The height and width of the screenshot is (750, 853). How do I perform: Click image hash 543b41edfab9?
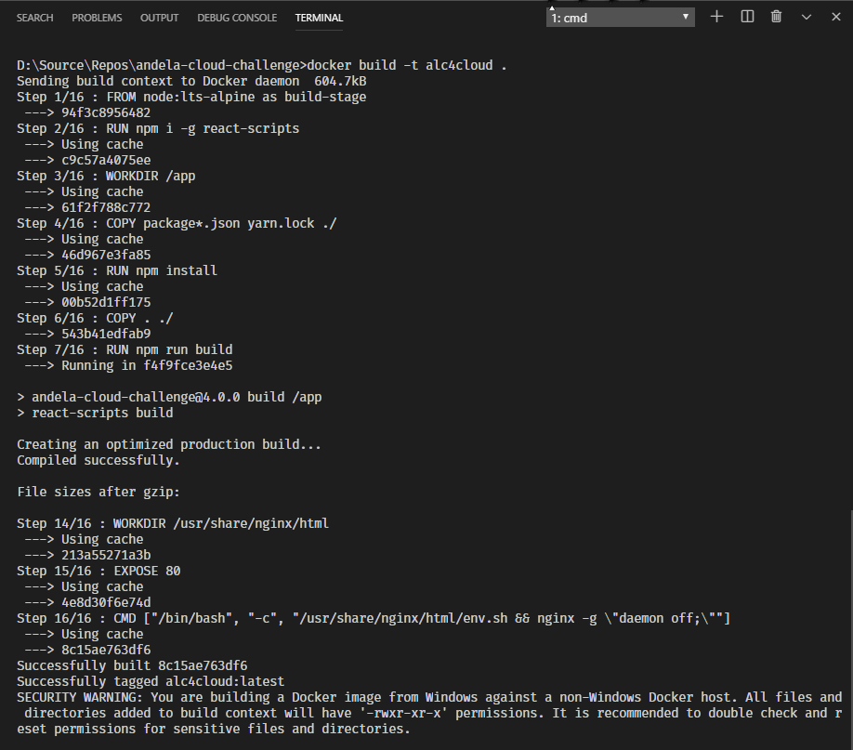click(x=106, y=334)
